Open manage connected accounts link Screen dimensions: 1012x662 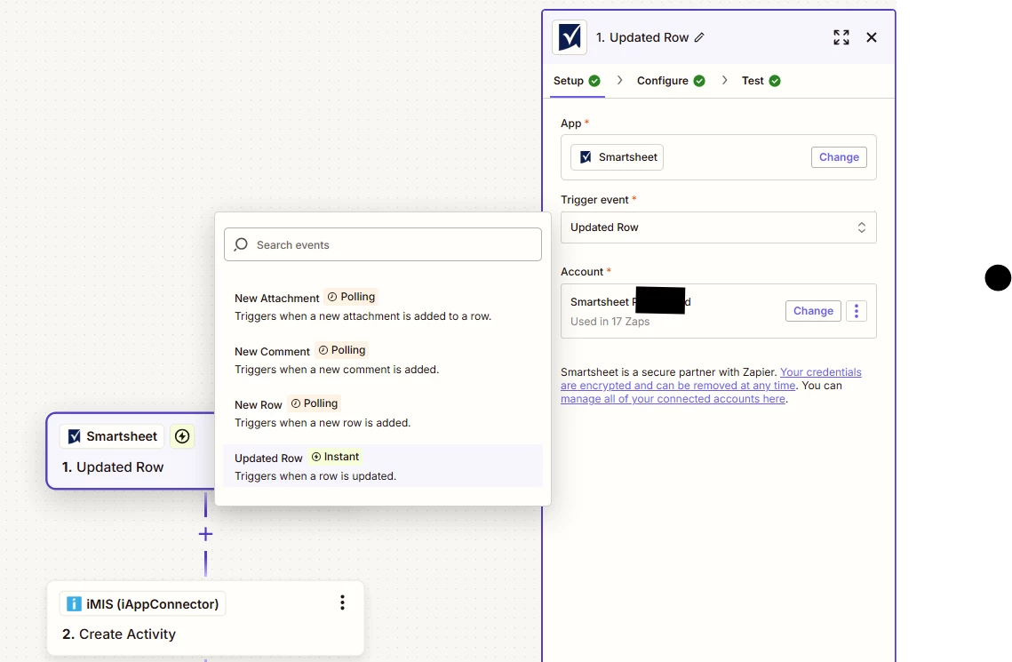click(x=673, y=399)
